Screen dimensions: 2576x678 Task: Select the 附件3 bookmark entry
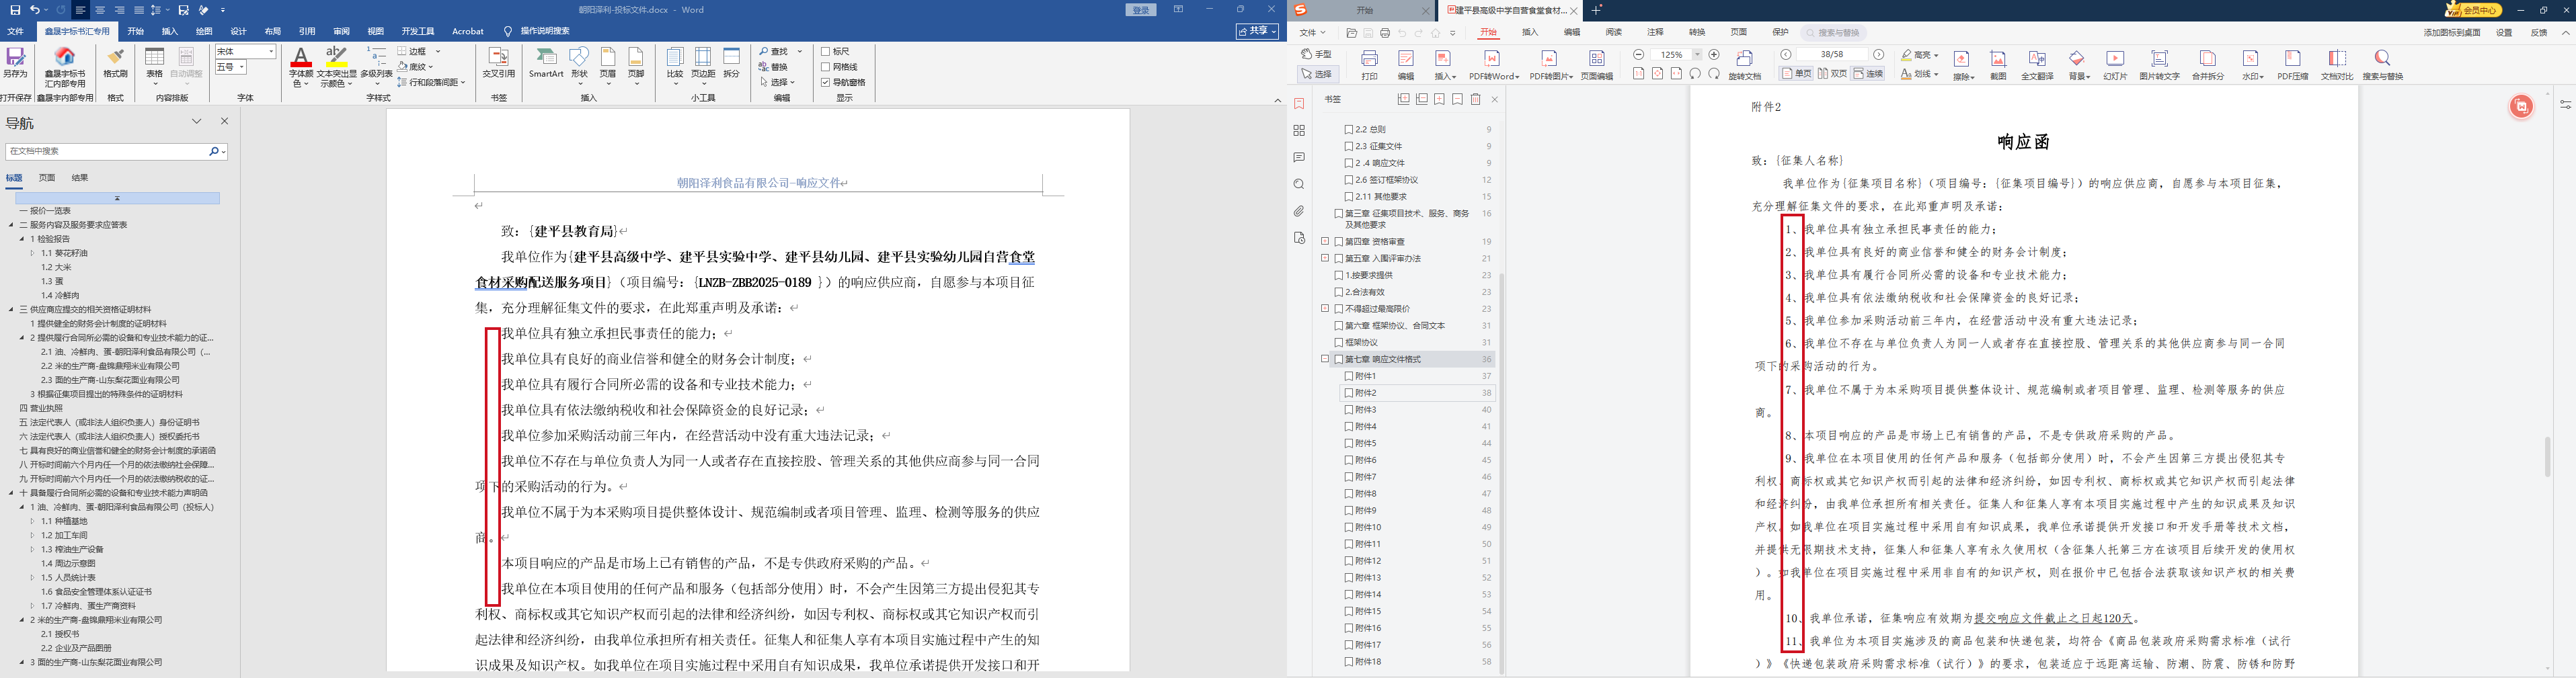pyautogui.click(x=1366, y=410)
